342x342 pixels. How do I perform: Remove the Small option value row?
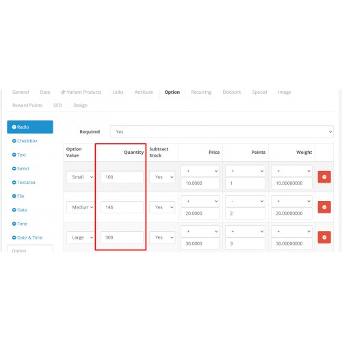point(324,177)
